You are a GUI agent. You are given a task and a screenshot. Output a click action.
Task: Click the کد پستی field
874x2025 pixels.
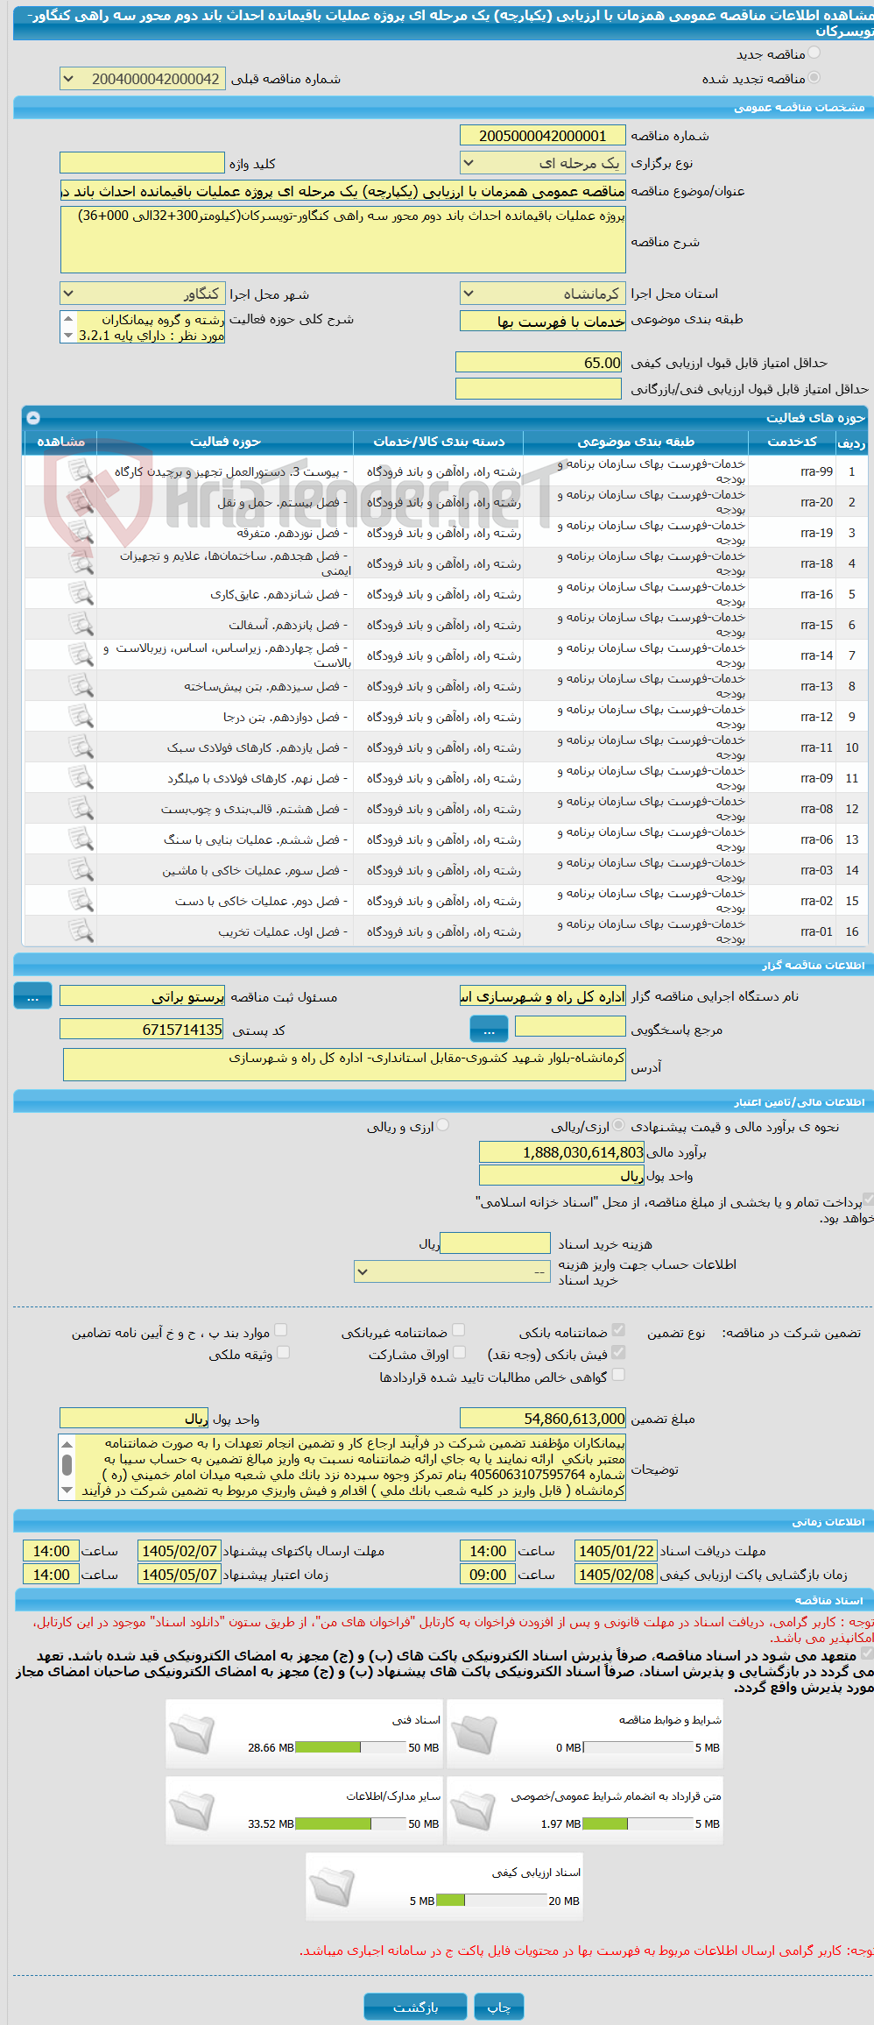143,1030
